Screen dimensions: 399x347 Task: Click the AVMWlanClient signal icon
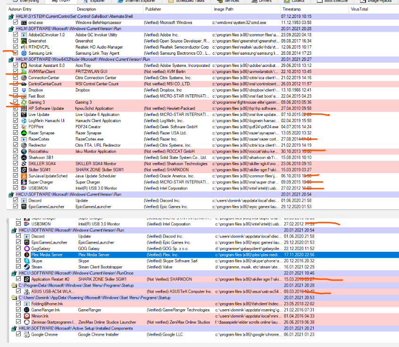[x=24, y=72]
